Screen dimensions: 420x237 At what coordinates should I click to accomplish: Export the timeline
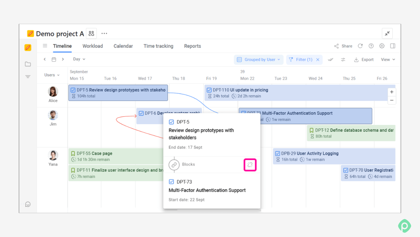pos(364,60)
